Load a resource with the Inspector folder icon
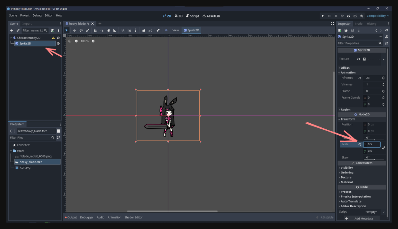Image resolution: width=398 pixels, height=229 pixels. tap(346, 30)
